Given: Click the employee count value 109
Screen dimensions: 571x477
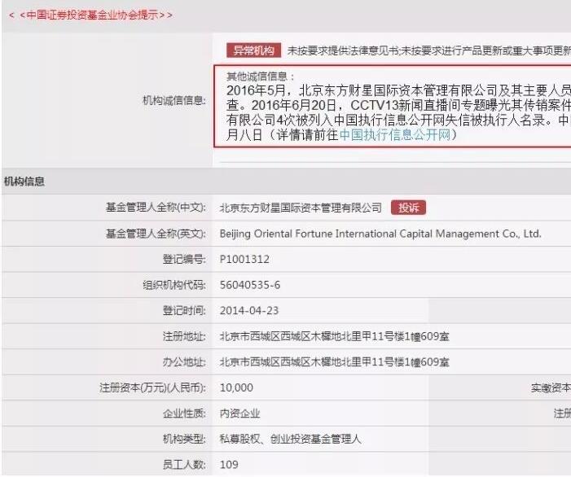Looking at the screenshot, I should pyautogui.click(x=229, y=466).
